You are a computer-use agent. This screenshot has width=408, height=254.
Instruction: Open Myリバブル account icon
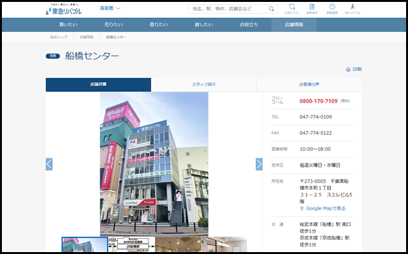[x=353, y=8]
